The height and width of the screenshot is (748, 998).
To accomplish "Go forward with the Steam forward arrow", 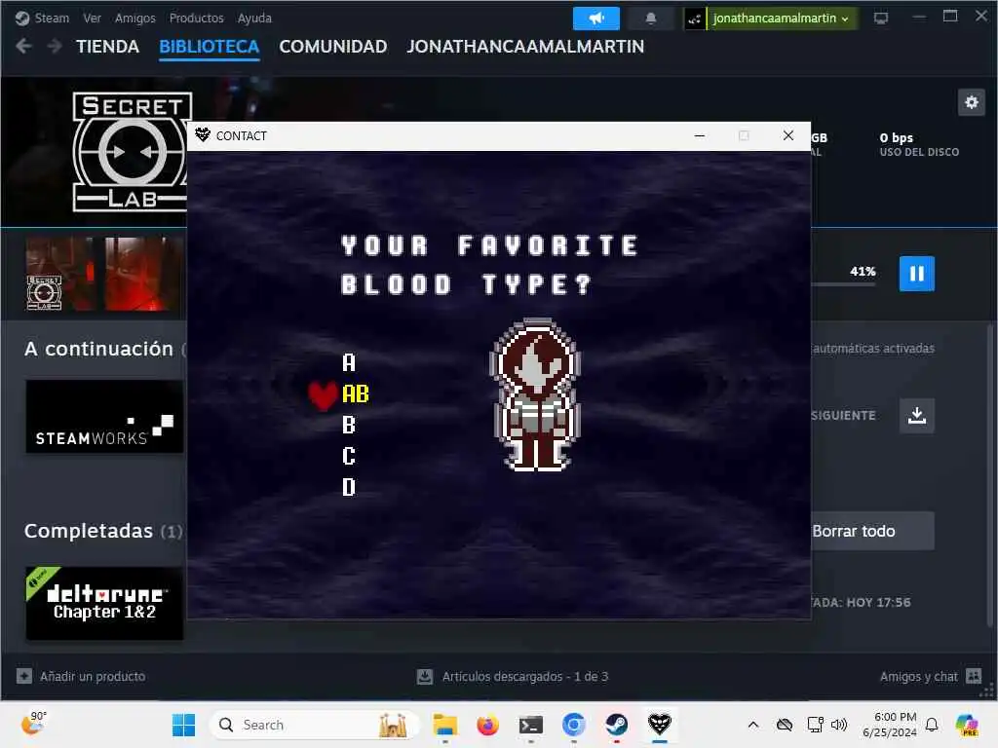I will coord(55,47).
